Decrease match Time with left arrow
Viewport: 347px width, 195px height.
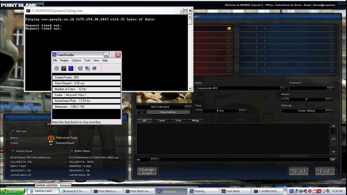coord(199,111)
